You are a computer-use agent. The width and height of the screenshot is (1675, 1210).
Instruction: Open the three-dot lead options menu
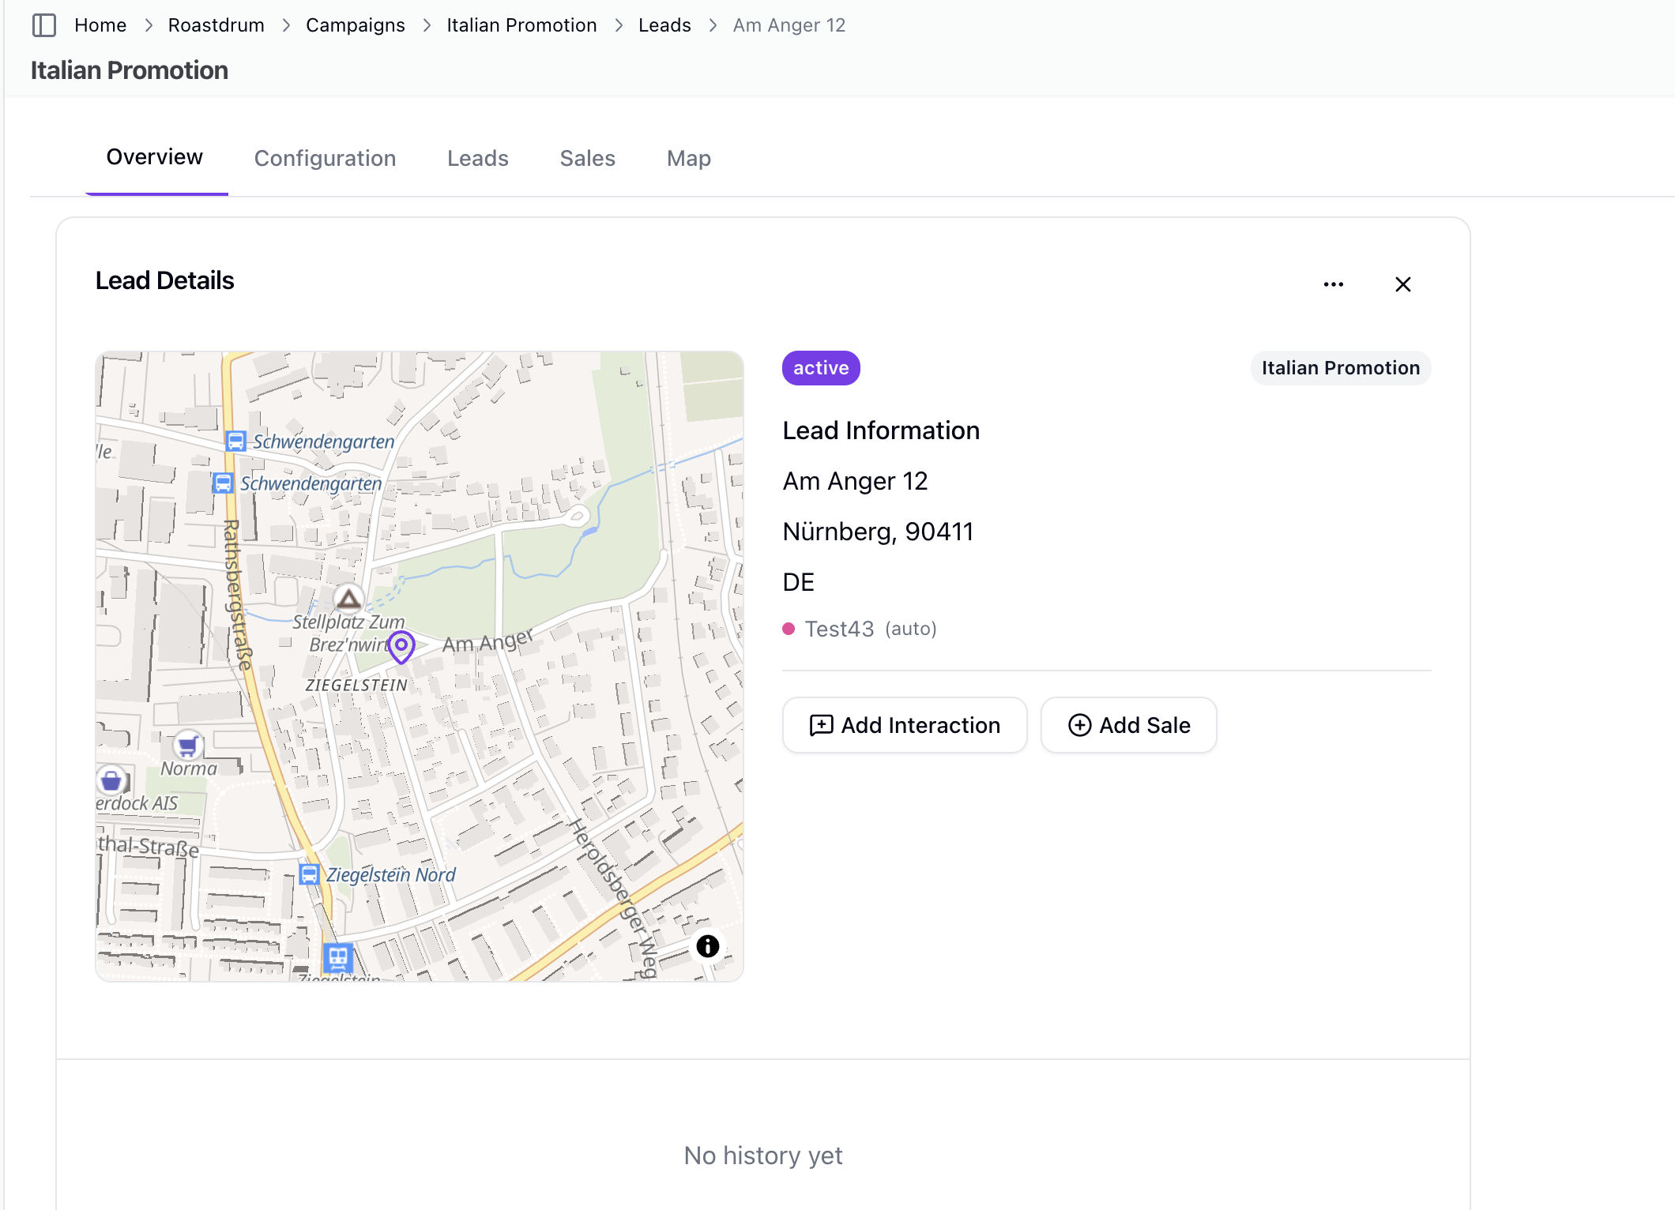coord(1333,284)
